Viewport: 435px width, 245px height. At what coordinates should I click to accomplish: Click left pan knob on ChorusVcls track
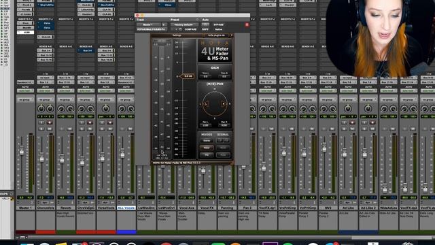41,109
